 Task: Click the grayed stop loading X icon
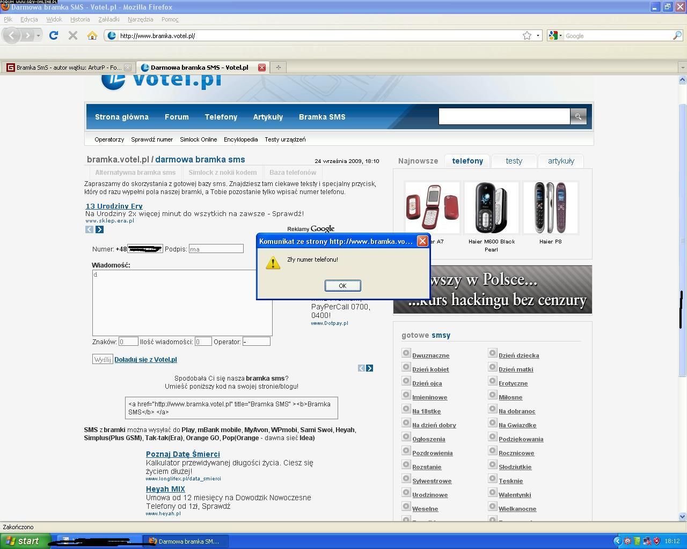[73, 35]
